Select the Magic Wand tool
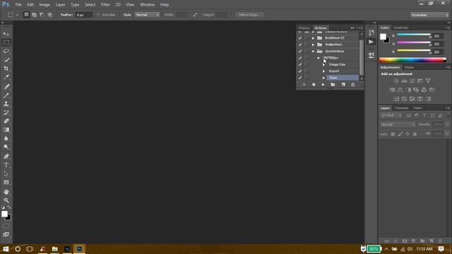The width and height of the screenshot is (452, 254). click(6, 60)
